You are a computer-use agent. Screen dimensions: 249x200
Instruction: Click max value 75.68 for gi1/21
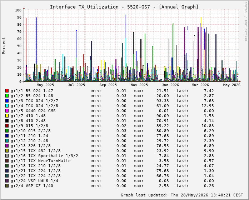162,171
